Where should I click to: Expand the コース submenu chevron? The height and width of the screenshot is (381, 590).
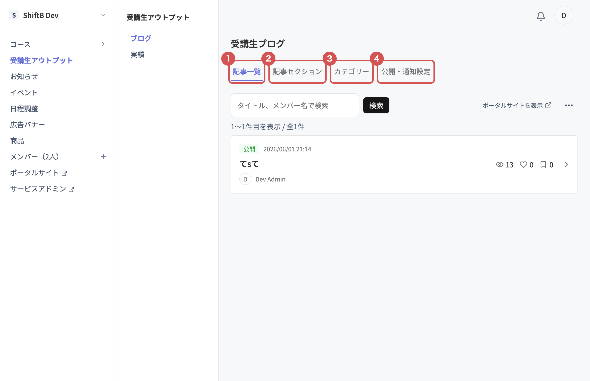click(103, 44)
